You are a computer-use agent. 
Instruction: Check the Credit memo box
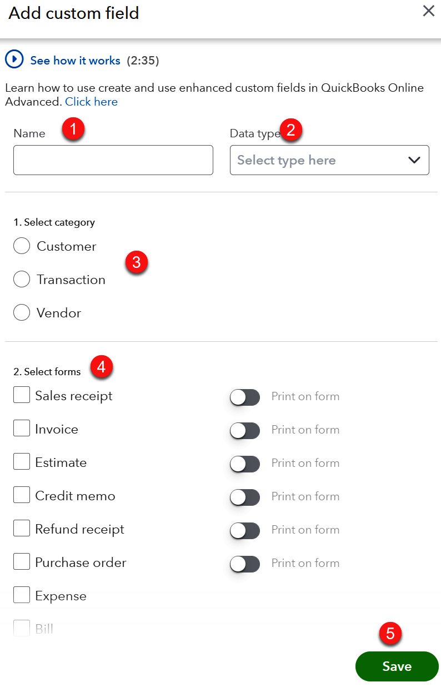pos(22,495)
